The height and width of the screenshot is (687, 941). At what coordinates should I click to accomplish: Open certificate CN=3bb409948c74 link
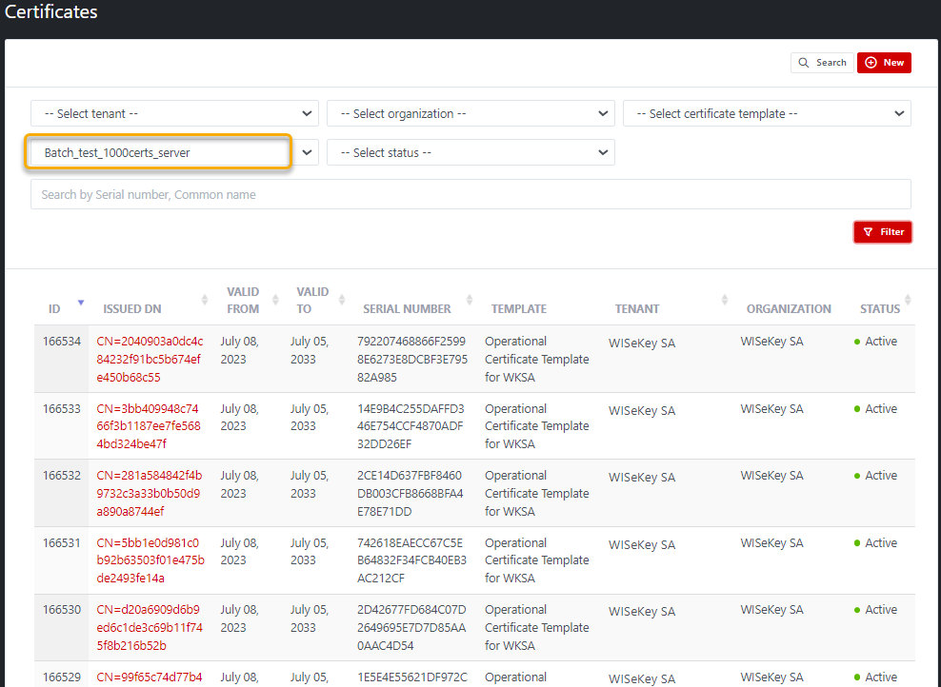149,426
